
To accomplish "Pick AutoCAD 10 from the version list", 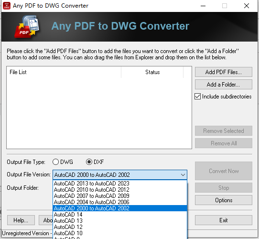I will tap(120, 233).
